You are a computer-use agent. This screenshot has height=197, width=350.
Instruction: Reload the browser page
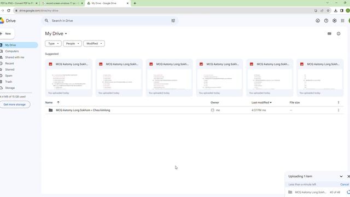tap(9, 10)
